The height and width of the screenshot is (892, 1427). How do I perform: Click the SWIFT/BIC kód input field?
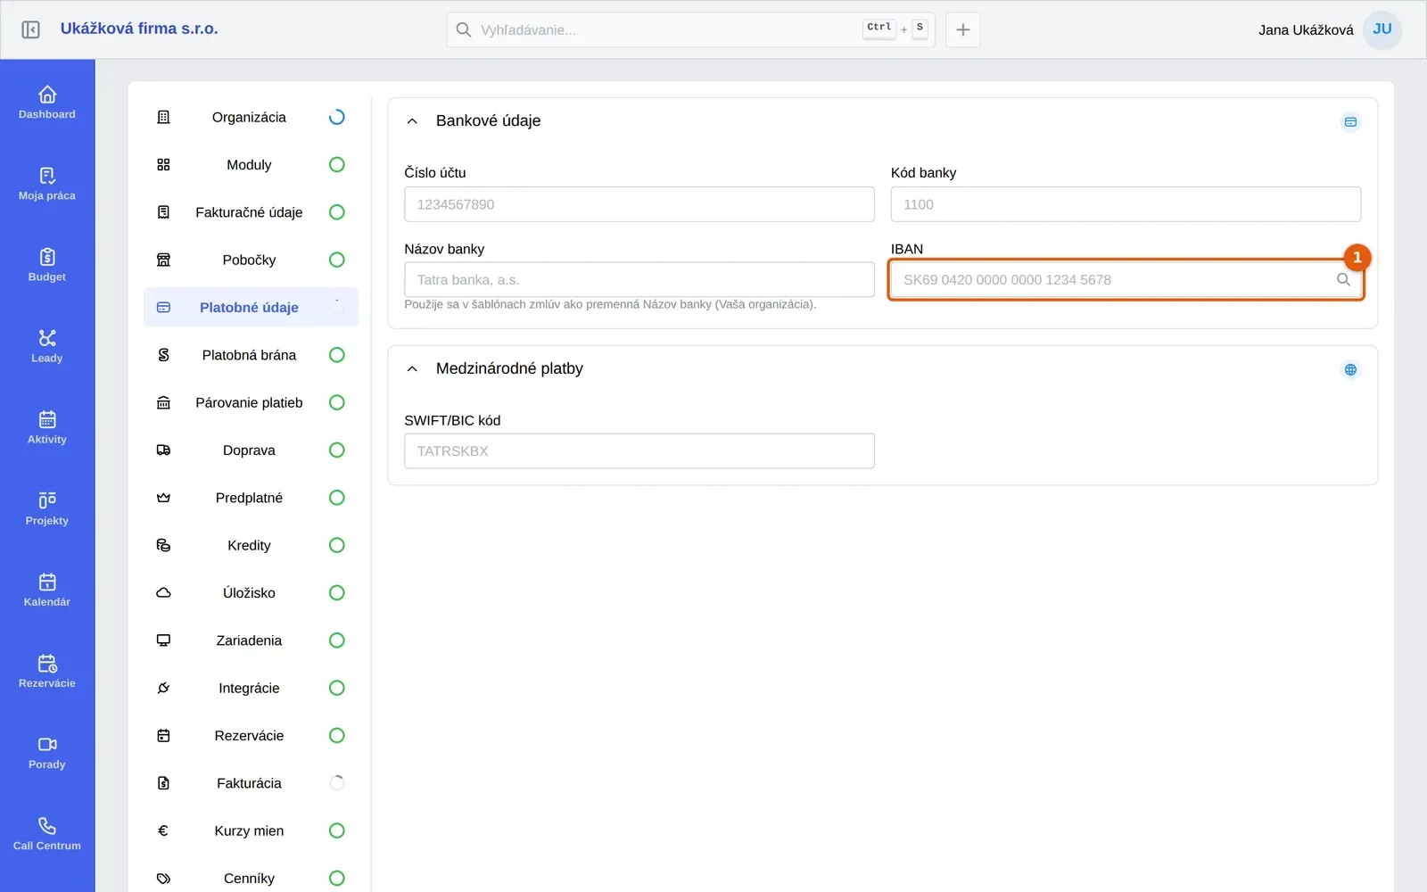pyautogui.click(x=639, y=451)
